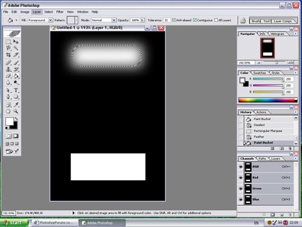Expand the Opacity slider arrow
Screen dimensions: 302x227
pyautogui.click(x=143, y=20)
